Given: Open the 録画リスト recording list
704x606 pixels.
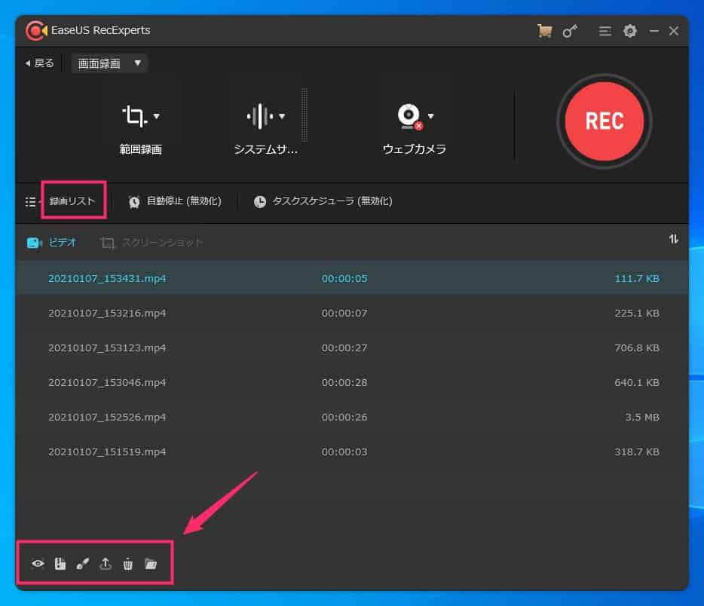Looking at the screenshot, I should (x=72, y=200).
